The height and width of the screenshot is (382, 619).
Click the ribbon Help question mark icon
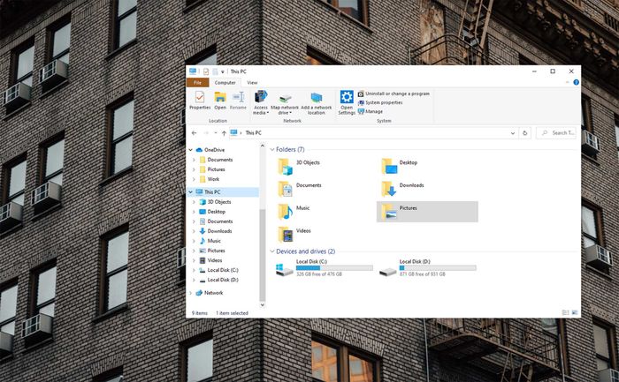tap(576, 82)
